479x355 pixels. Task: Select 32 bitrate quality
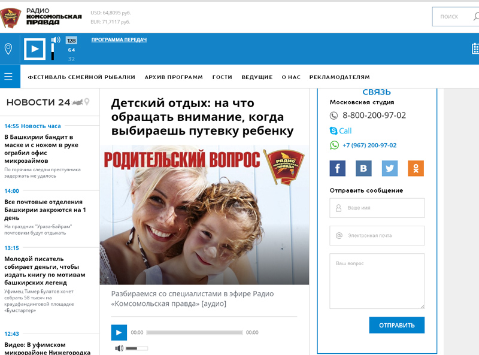click(x=71, y=59)
